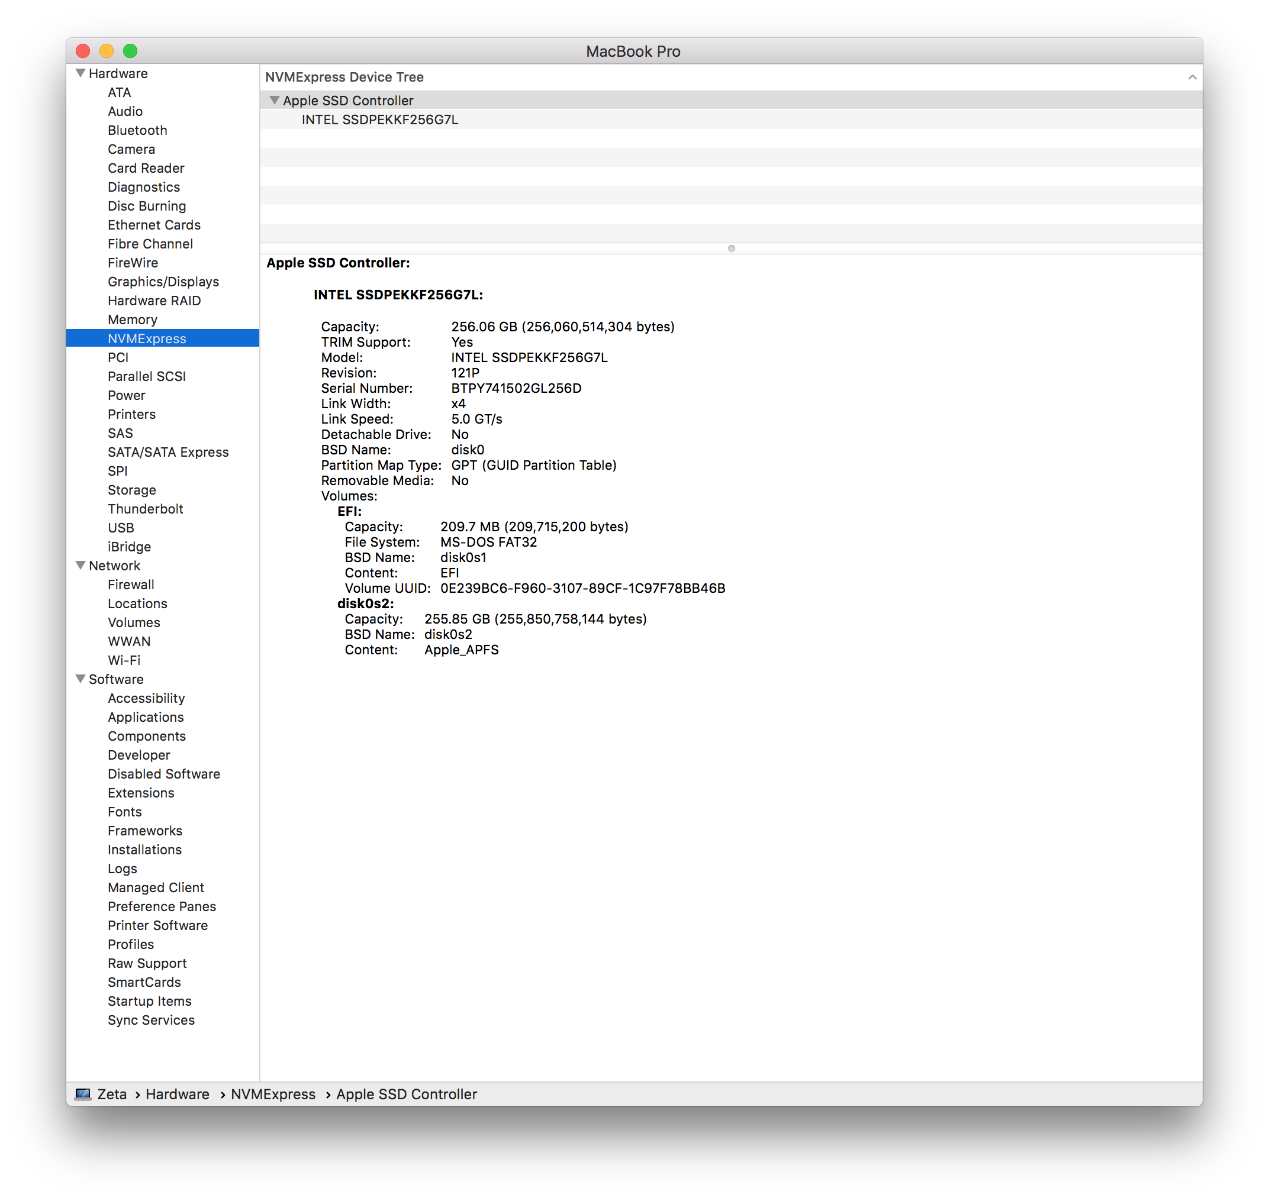Image resolution: width=1269 pixels, height=1201 pixels.
Task: Click the NVMExpress Device Tree column header
Action: [344, 78]
